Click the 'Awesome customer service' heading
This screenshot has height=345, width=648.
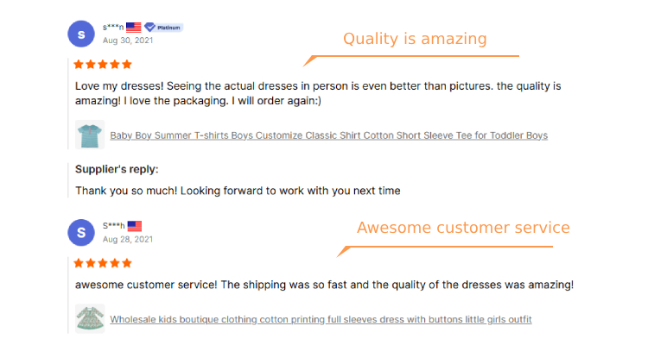pyautogui.click(x=463, y=228)
